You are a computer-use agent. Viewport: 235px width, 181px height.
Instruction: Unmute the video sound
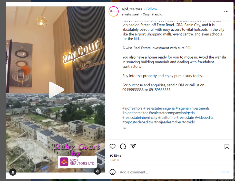coord(97,171)
